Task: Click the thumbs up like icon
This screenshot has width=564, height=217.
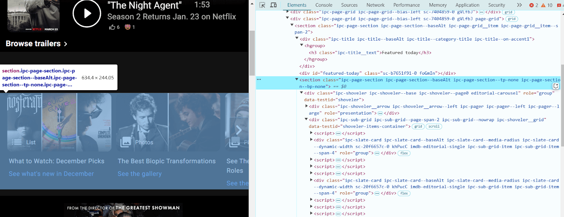Action: tap(112, 27)
